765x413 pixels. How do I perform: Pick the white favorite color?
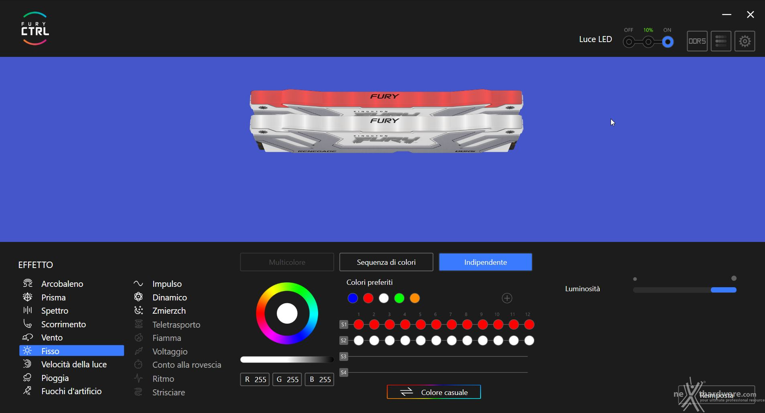pyautogui.click(x=384, y=298)
